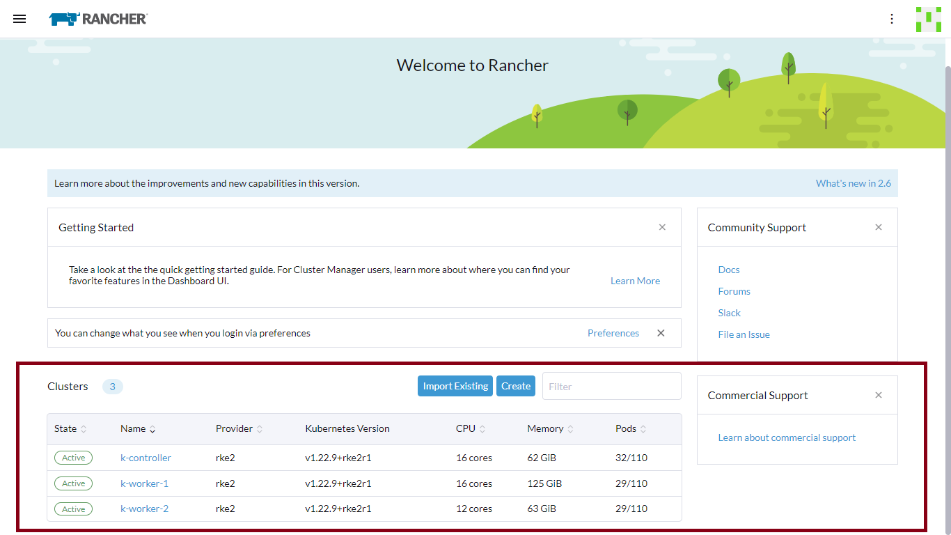Open the Docs link
951x535 pixels.
[x=729, y=270]
